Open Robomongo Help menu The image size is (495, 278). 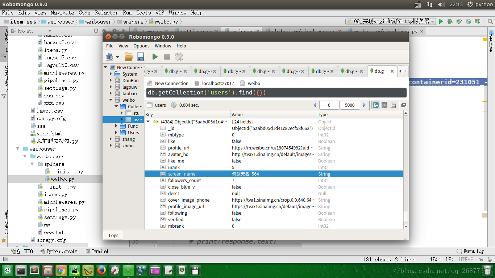click(181, 46)
